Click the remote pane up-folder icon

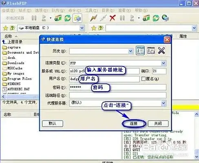coord(101,28)
